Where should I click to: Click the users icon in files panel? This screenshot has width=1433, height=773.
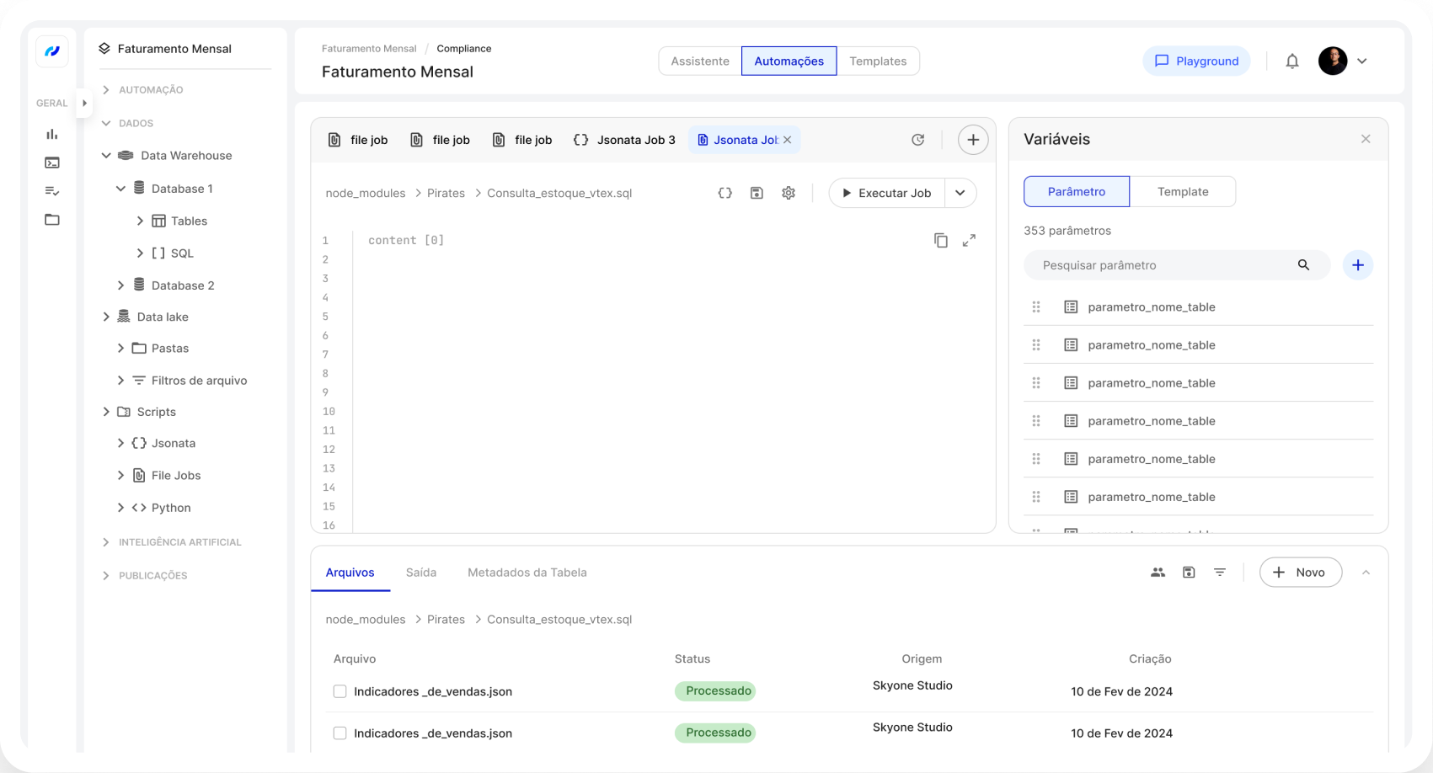tap(1158, 573)
